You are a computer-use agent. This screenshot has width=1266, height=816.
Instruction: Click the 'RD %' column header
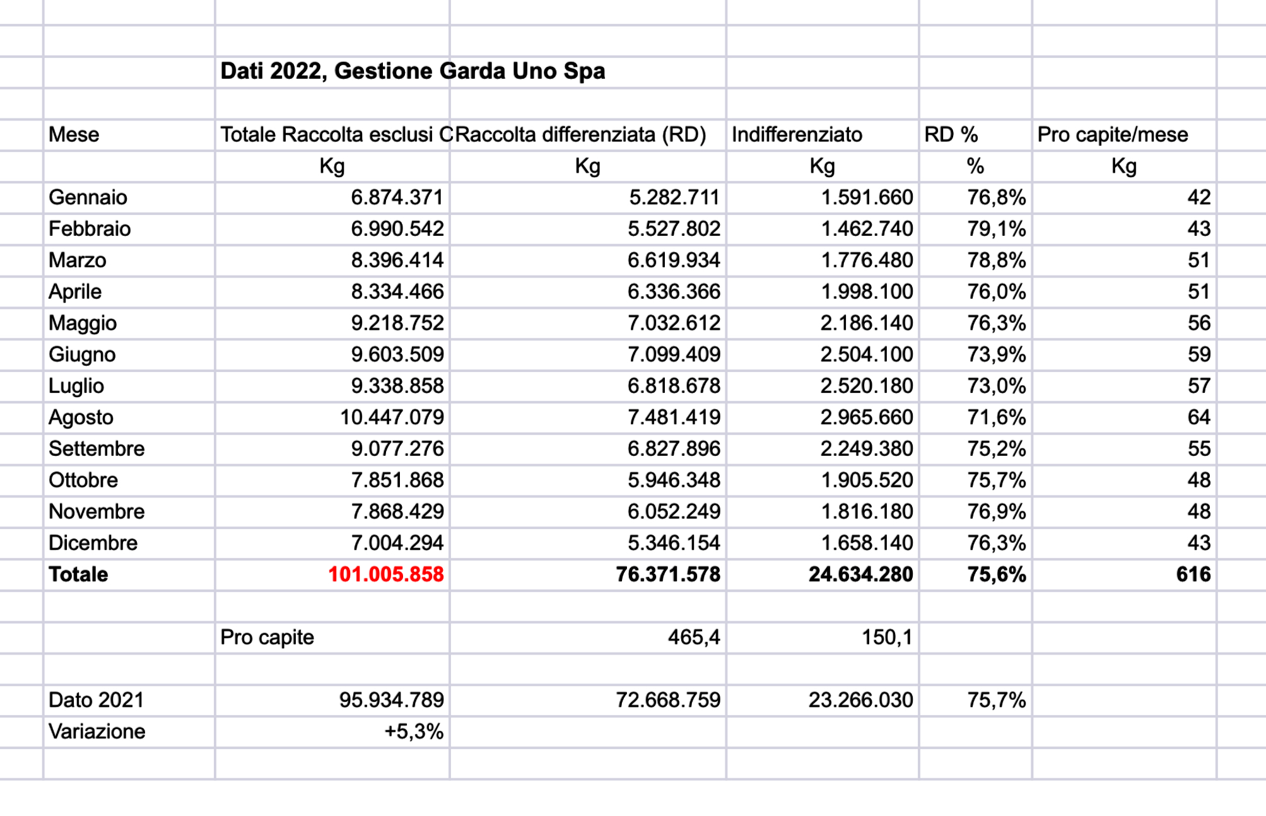tap(951, 134)
